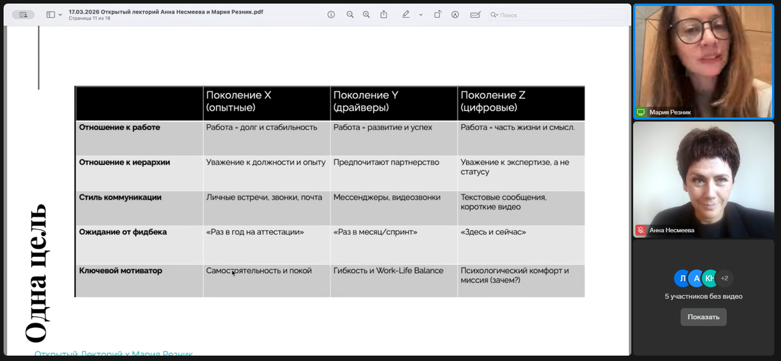Toggle the Preview sidebar view button
The height and width of the screenshot is (361, 781).
click(51, 14)
